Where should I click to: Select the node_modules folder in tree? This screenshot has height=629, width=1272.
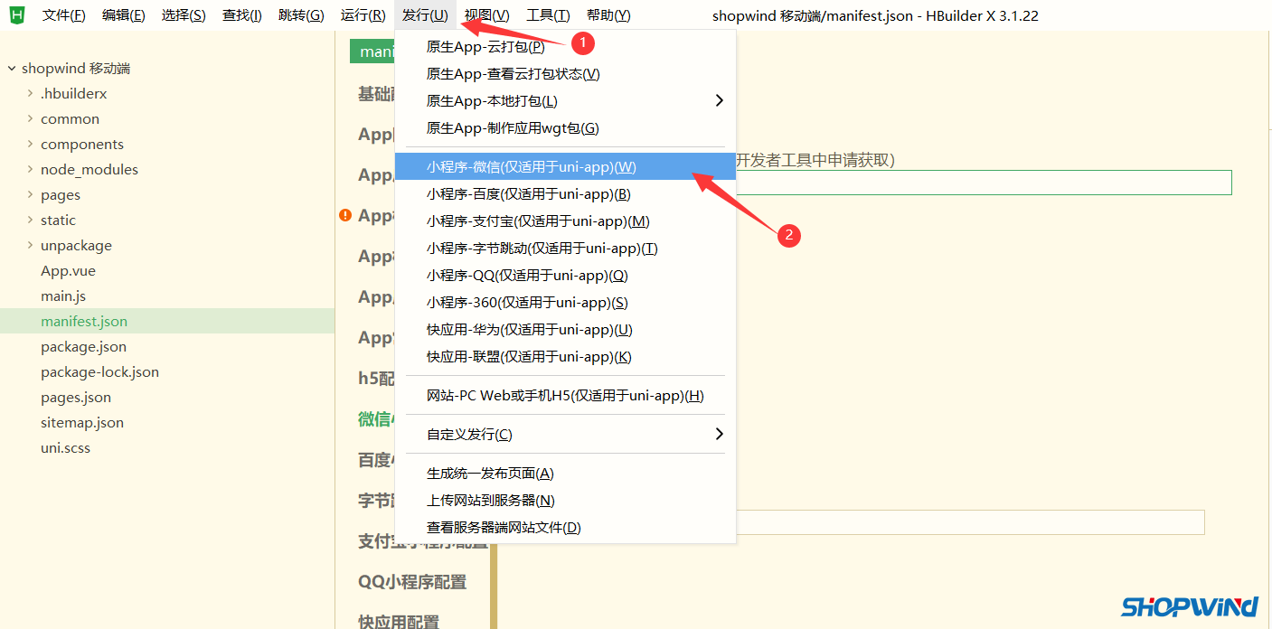[x=90, y=170]
